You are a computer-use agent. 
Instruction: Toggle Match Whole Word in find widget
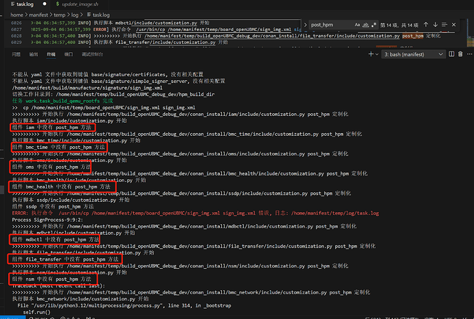(x=365, y=25)
